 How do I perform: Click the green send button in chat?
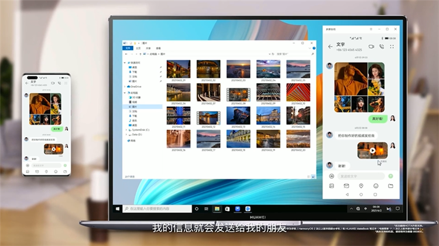390,176
